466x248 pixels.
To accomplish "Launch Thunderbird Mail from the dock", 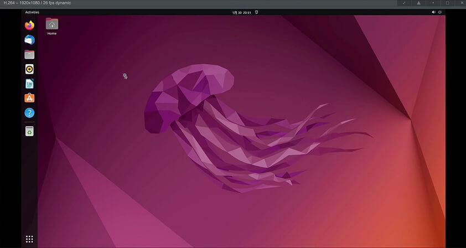I will 29,40.
